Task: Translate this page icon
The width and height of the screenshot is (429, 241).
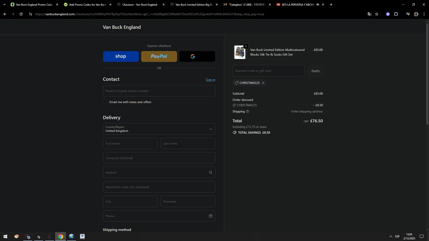Action: pyautogui.click(x=370, y=14)
